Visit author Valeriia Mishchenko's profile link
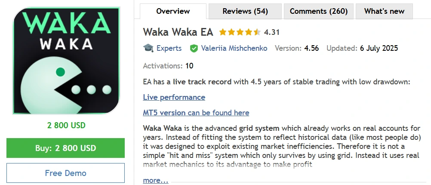Screen dimensions: 431x185 pos(234,48)
